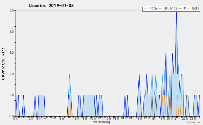
Task: Click the 'wikiscan.org' caption below the chart
Action: pyautogui.click(x=101, y=122)
